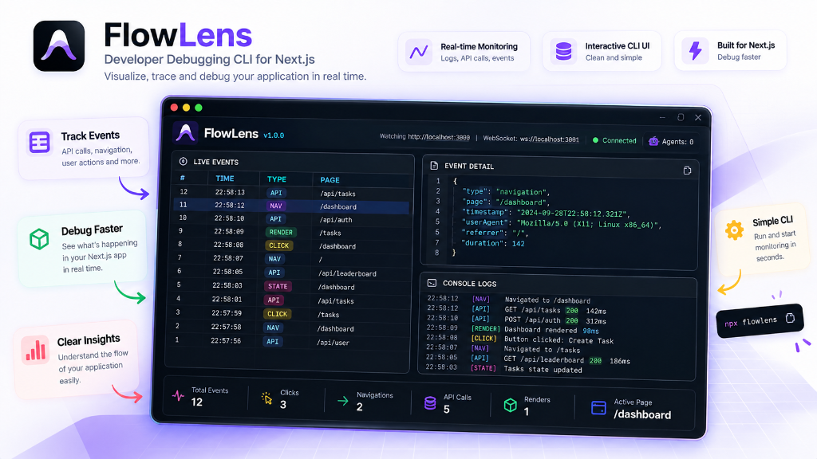Image resolution: width=817 pixels, height=459 pixels.
Task: Click the TIME column header
Action: [224, 178]
